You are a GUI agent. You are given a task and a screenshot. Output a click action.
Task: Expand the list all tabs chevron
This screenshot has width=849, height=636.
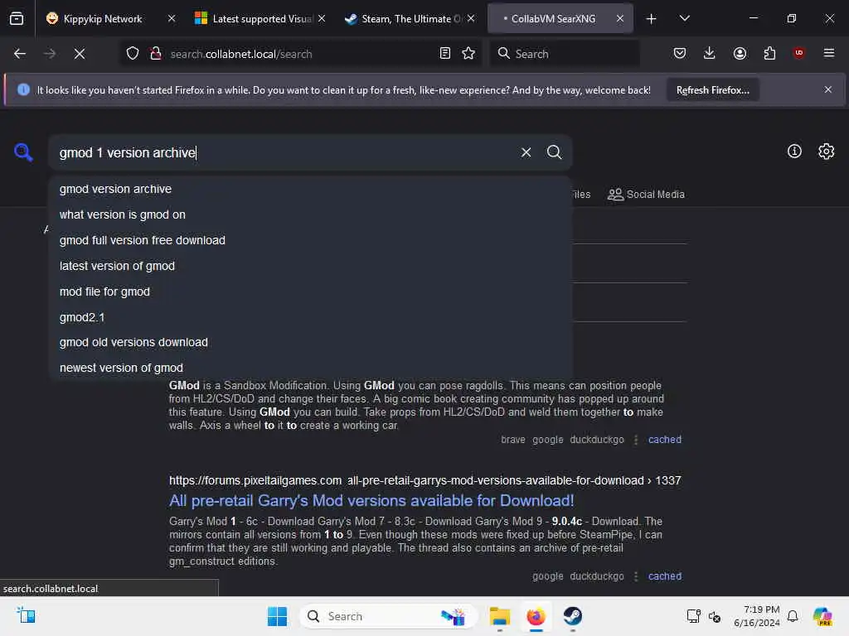[x=684, y=19]
